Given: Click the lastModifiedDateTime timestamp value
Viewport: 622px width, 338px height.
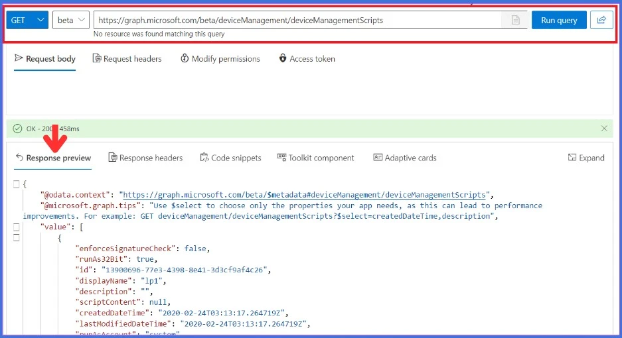Looking at the screenshot, I should pyautogui.click(x=244, y=323).
